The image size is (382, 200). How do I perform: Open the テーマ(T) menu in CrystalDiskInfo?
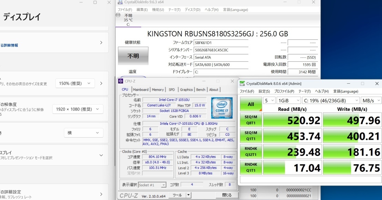click(x=174, y=10)
